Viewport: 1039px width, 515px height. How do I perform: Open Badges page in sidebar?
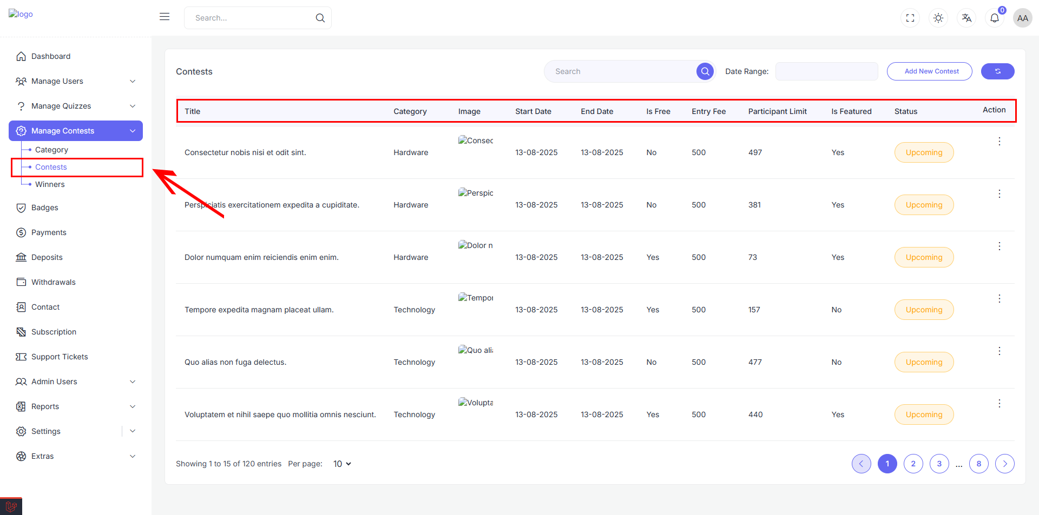[76, 208]
